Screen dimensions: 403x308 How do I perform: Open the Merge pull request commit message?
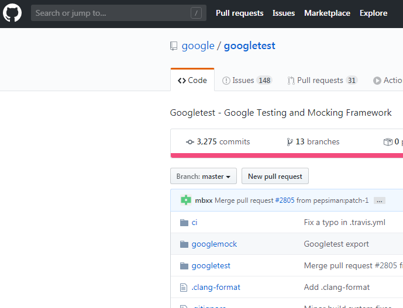[x=244, y=200]
